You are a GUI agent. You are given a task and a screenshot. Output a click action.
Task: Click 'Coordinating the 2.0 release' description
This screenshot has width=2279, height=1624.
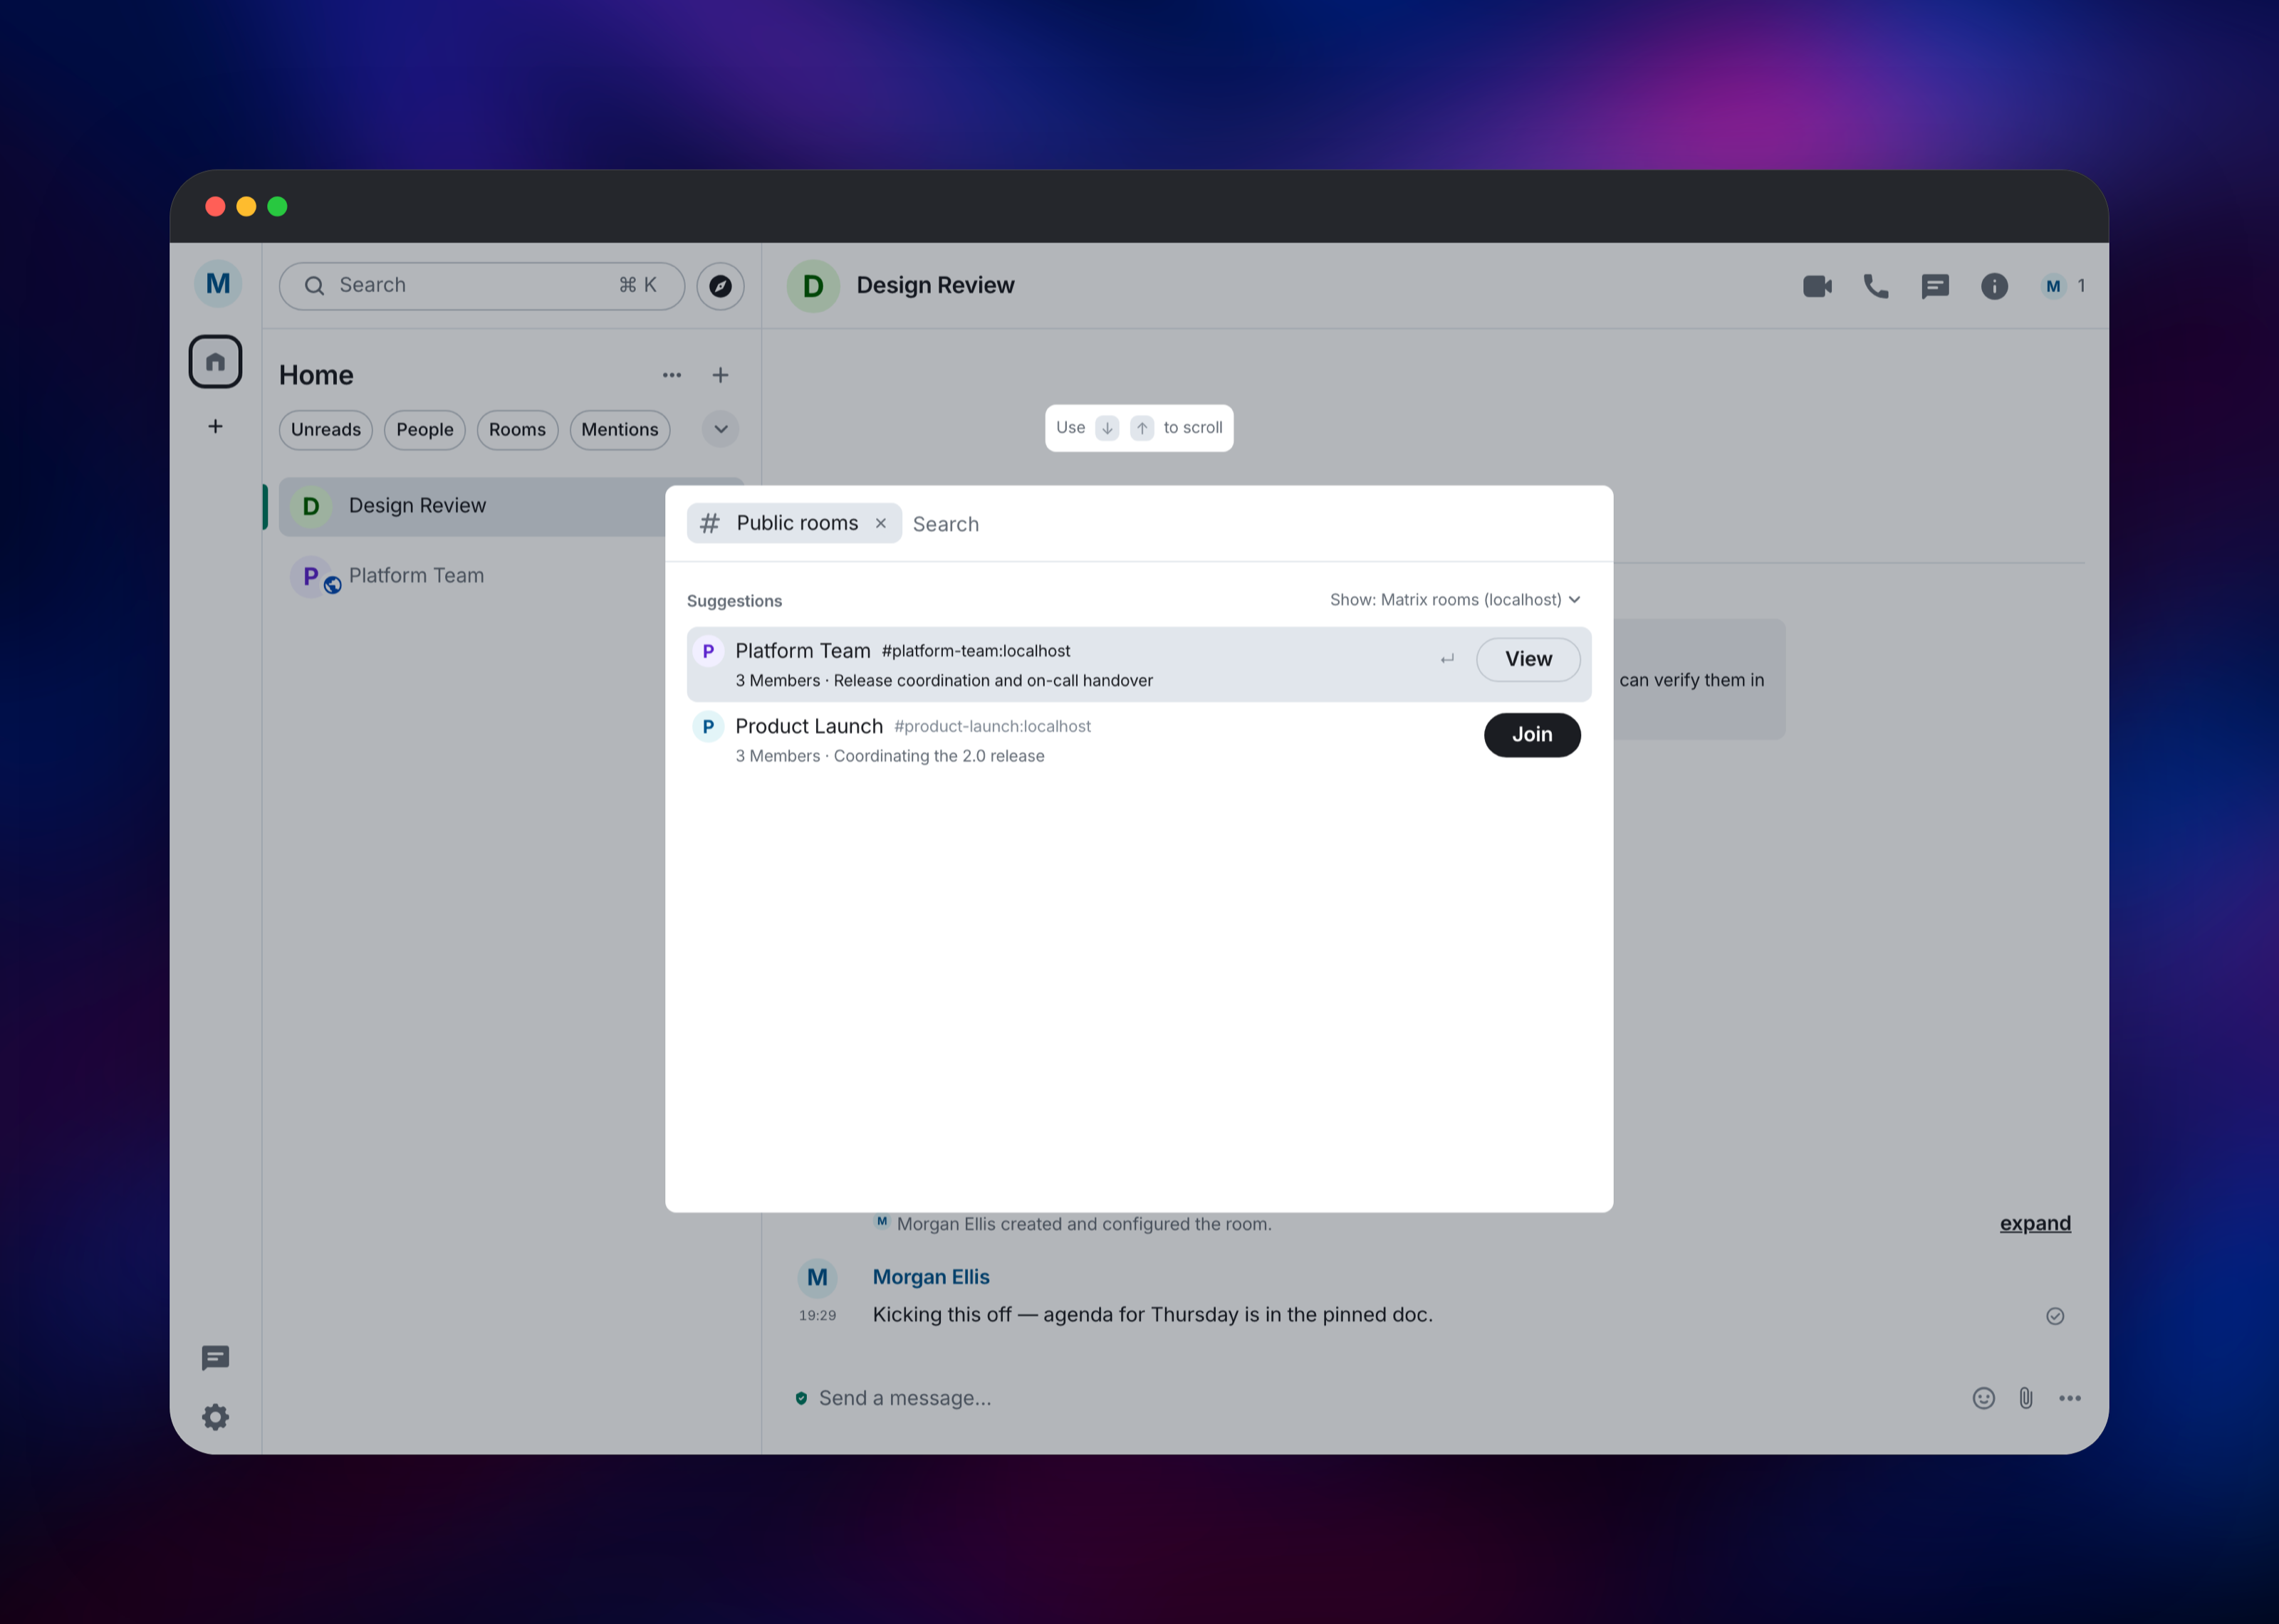point(939,757)
